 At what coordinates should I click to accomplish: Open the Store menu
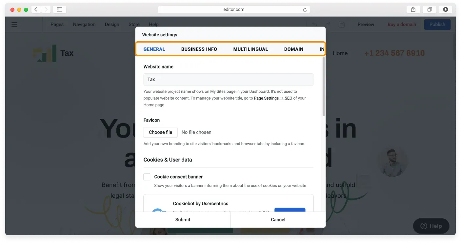(x=134, y=25)
